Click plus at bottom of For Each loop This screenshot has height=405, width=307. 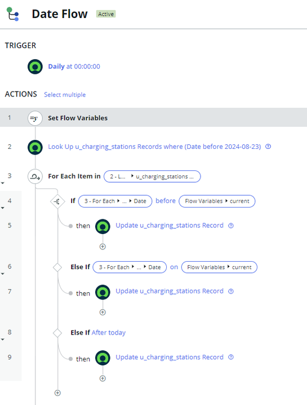(57, 393)
